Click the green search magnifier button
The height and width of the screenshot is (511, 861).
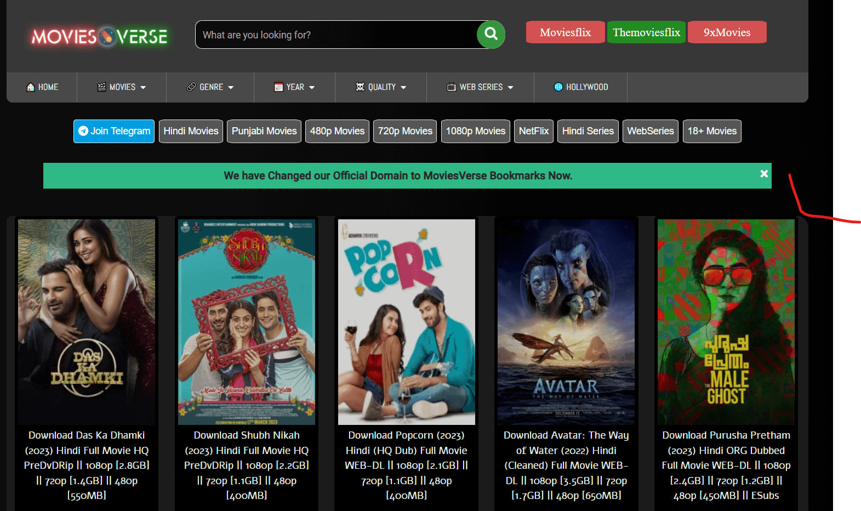pos(491,35)
